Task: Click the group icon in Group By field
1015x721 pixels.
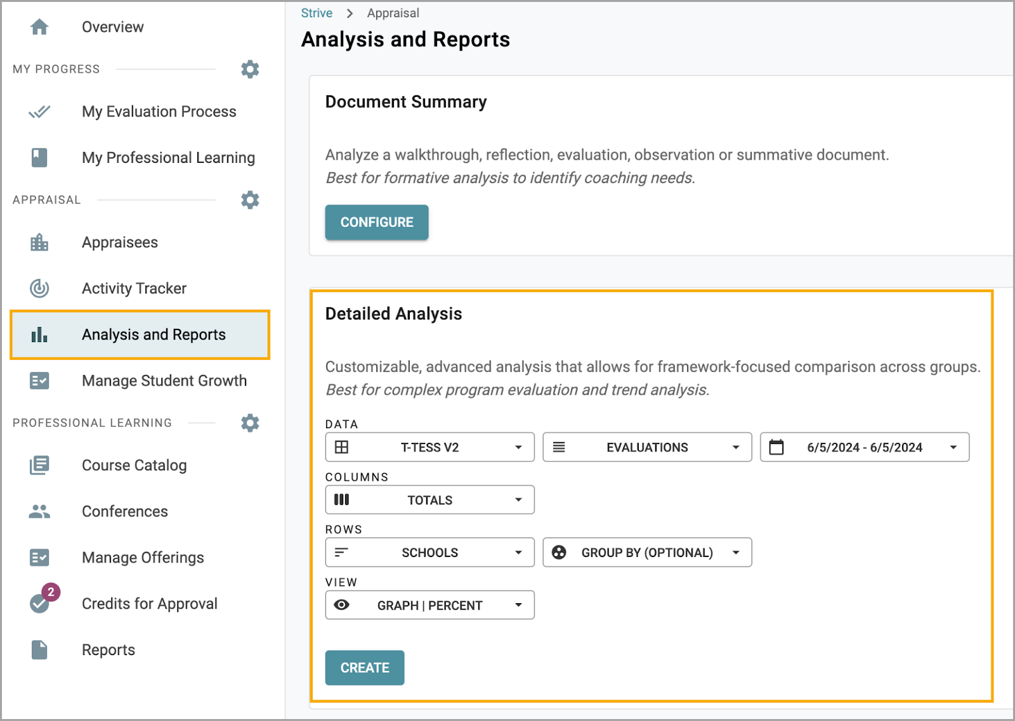Action: click(x=559, y=552)
